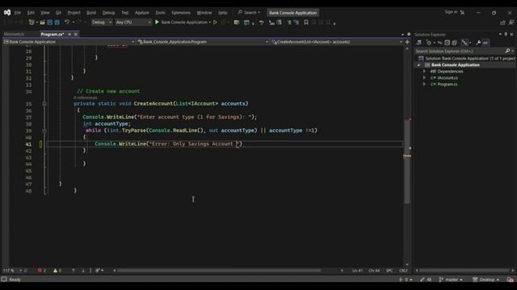The height and width of the screenshot is (290, 517).
Task: Click the error count indicator in status strip
Action: click(42, 271)
